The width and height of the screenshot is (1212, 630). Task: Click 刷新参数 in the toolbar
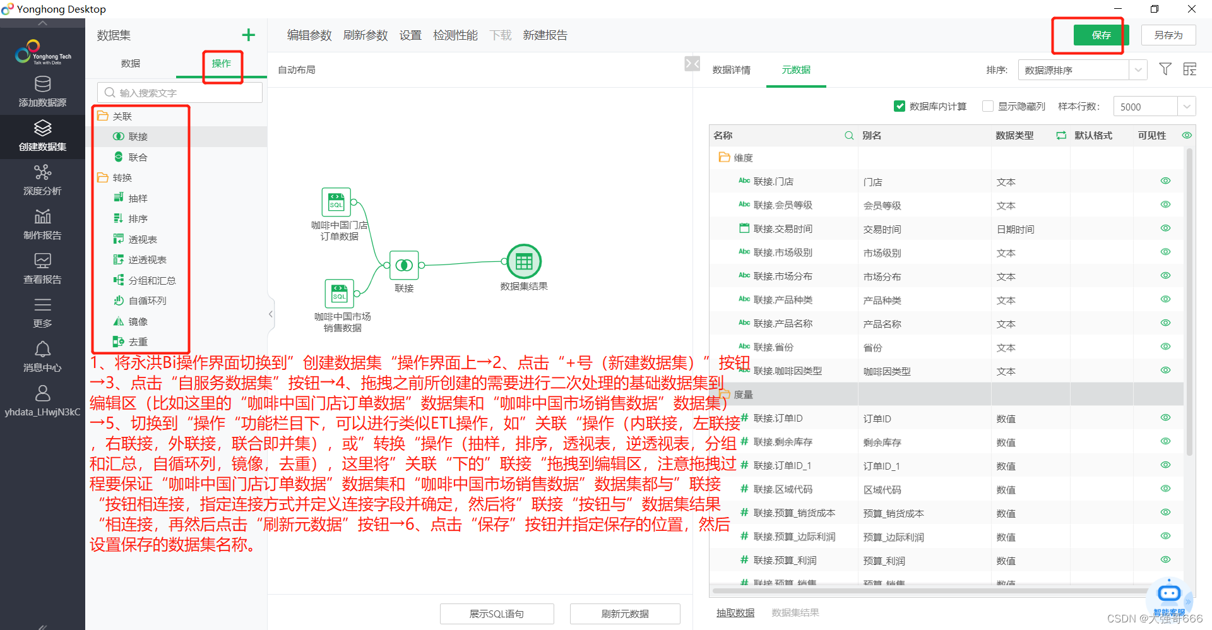365,35
